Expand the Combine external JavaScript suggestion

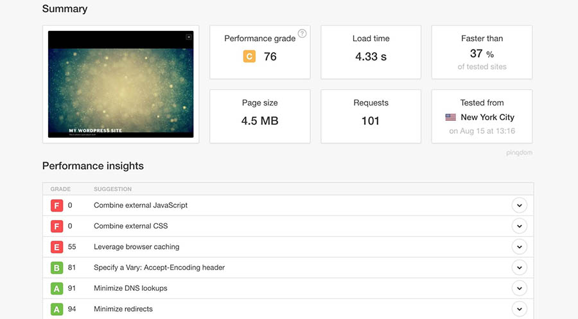pos(519,206)
